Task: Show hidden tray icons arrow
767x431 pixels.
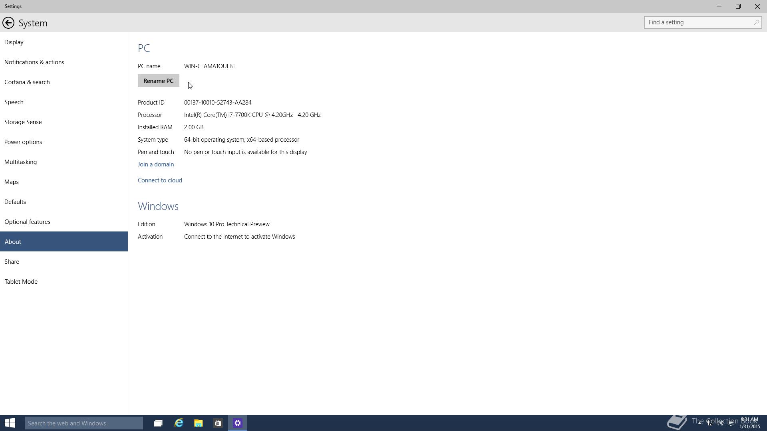Action: pos(700,423)
